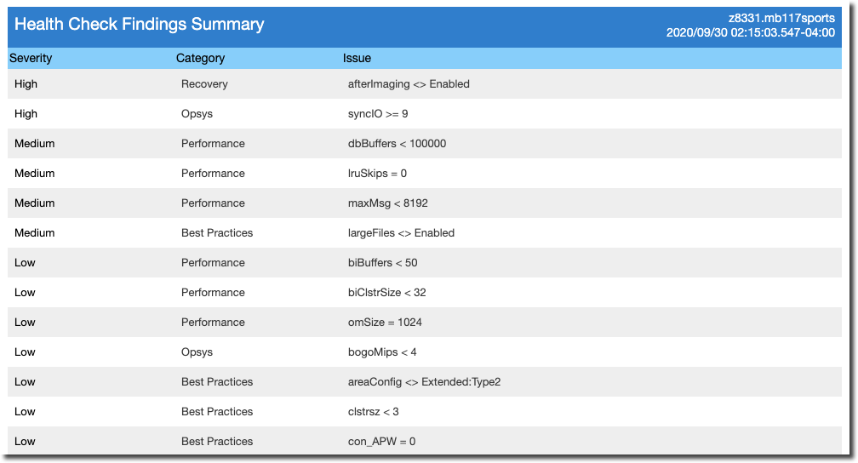Click Best Practices category in clstrsz row
This screenshot has width=858, height=463.
[217, 412]
